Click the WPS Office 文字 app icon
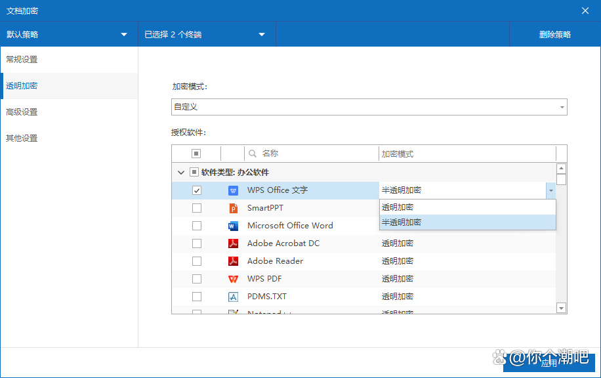This screenshot has width=601, height=378. click(x=233, y=190)
